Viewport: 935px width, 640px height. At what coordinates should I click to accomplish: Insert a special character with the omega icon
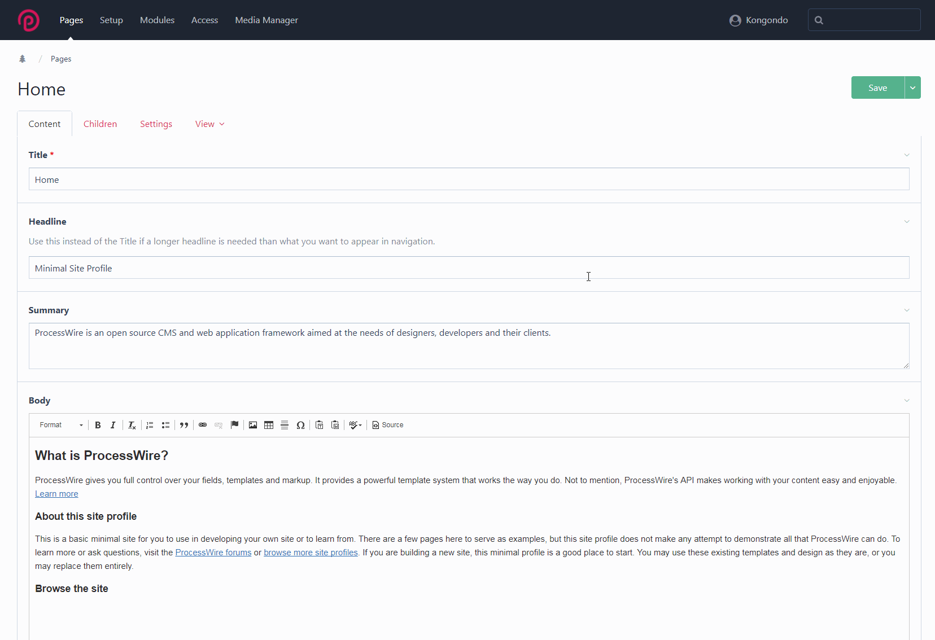tap(300, 425)
